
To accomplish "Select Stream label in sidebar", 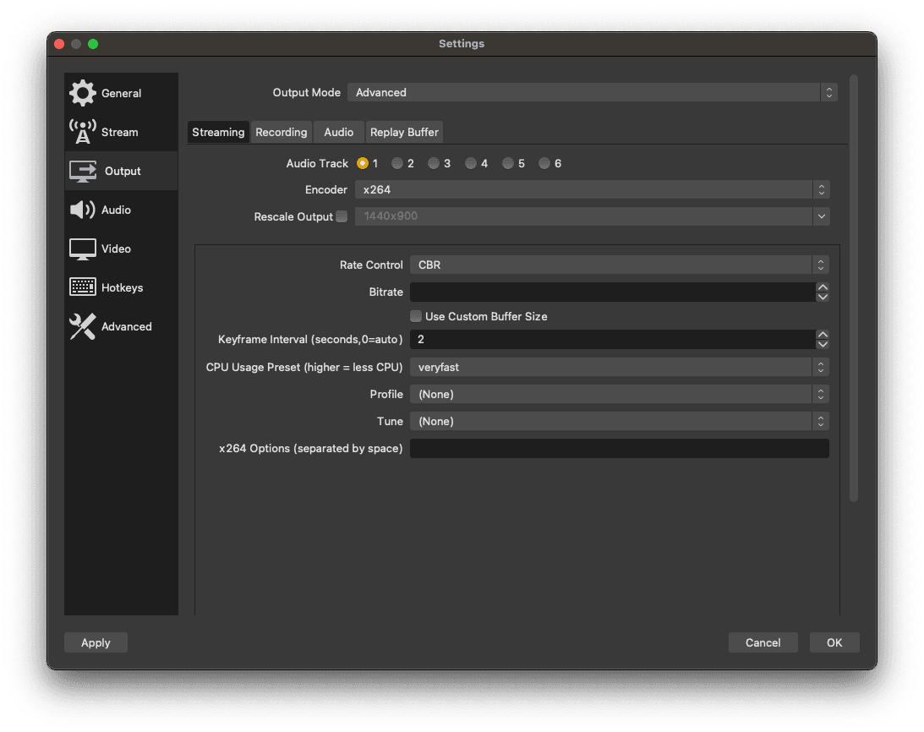I will coord(120,132).
